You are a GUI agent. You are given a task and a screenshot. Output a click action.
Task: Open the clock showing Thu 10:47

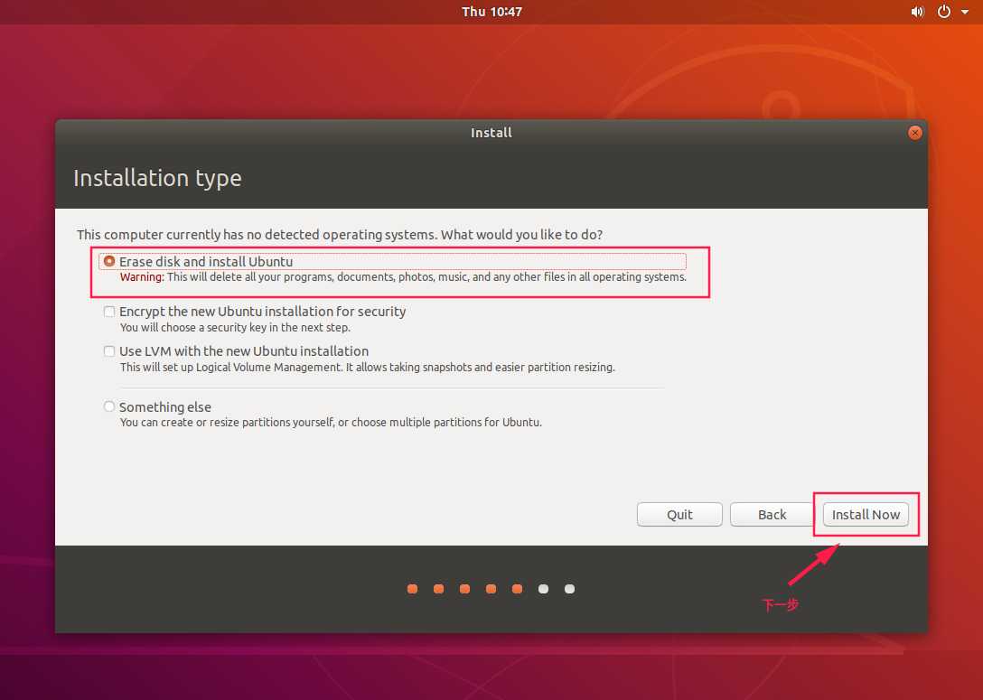491,12
